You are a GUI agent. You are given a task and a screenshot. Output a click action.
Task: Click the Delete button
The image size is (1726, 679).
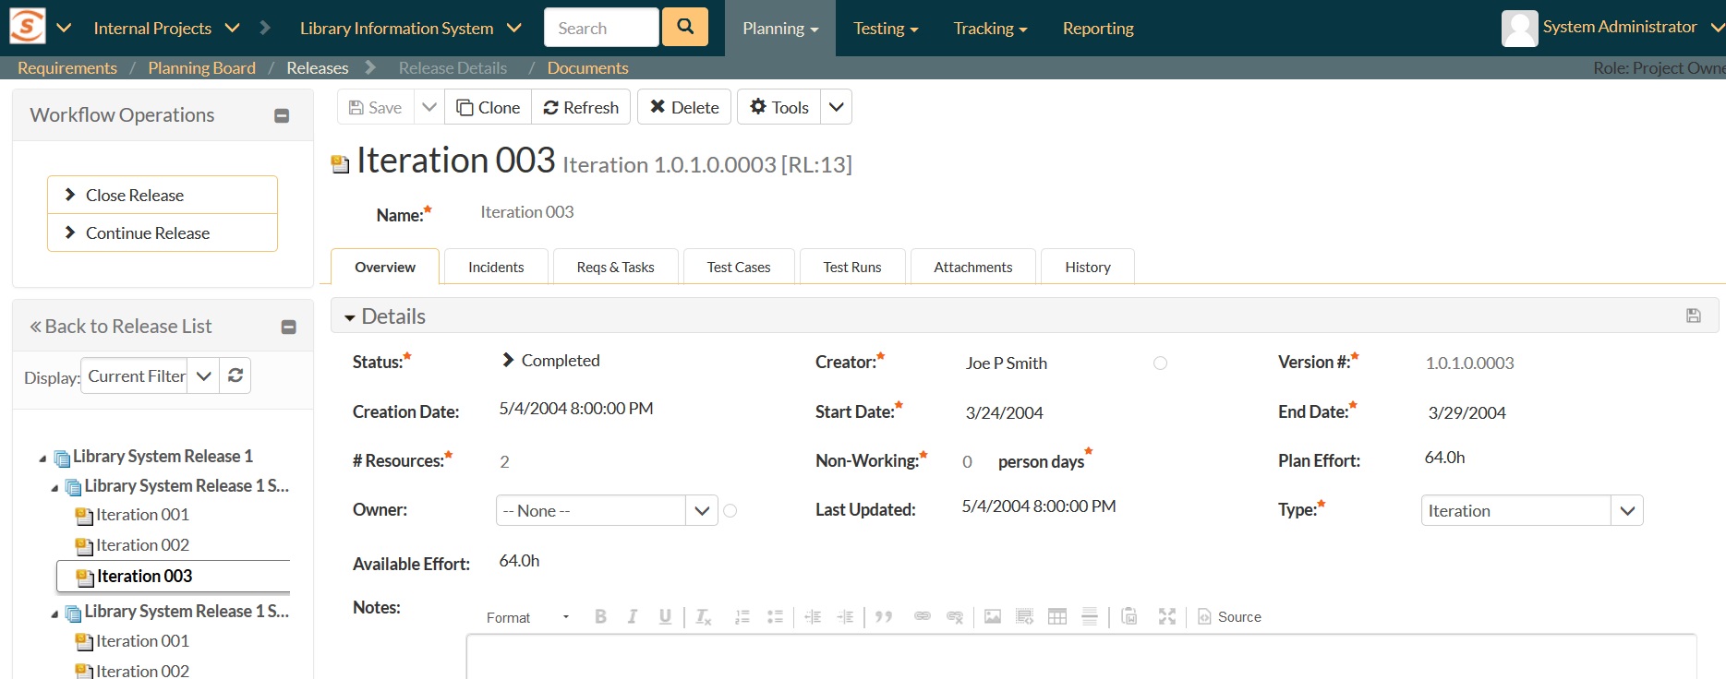[x=684, y=107]
